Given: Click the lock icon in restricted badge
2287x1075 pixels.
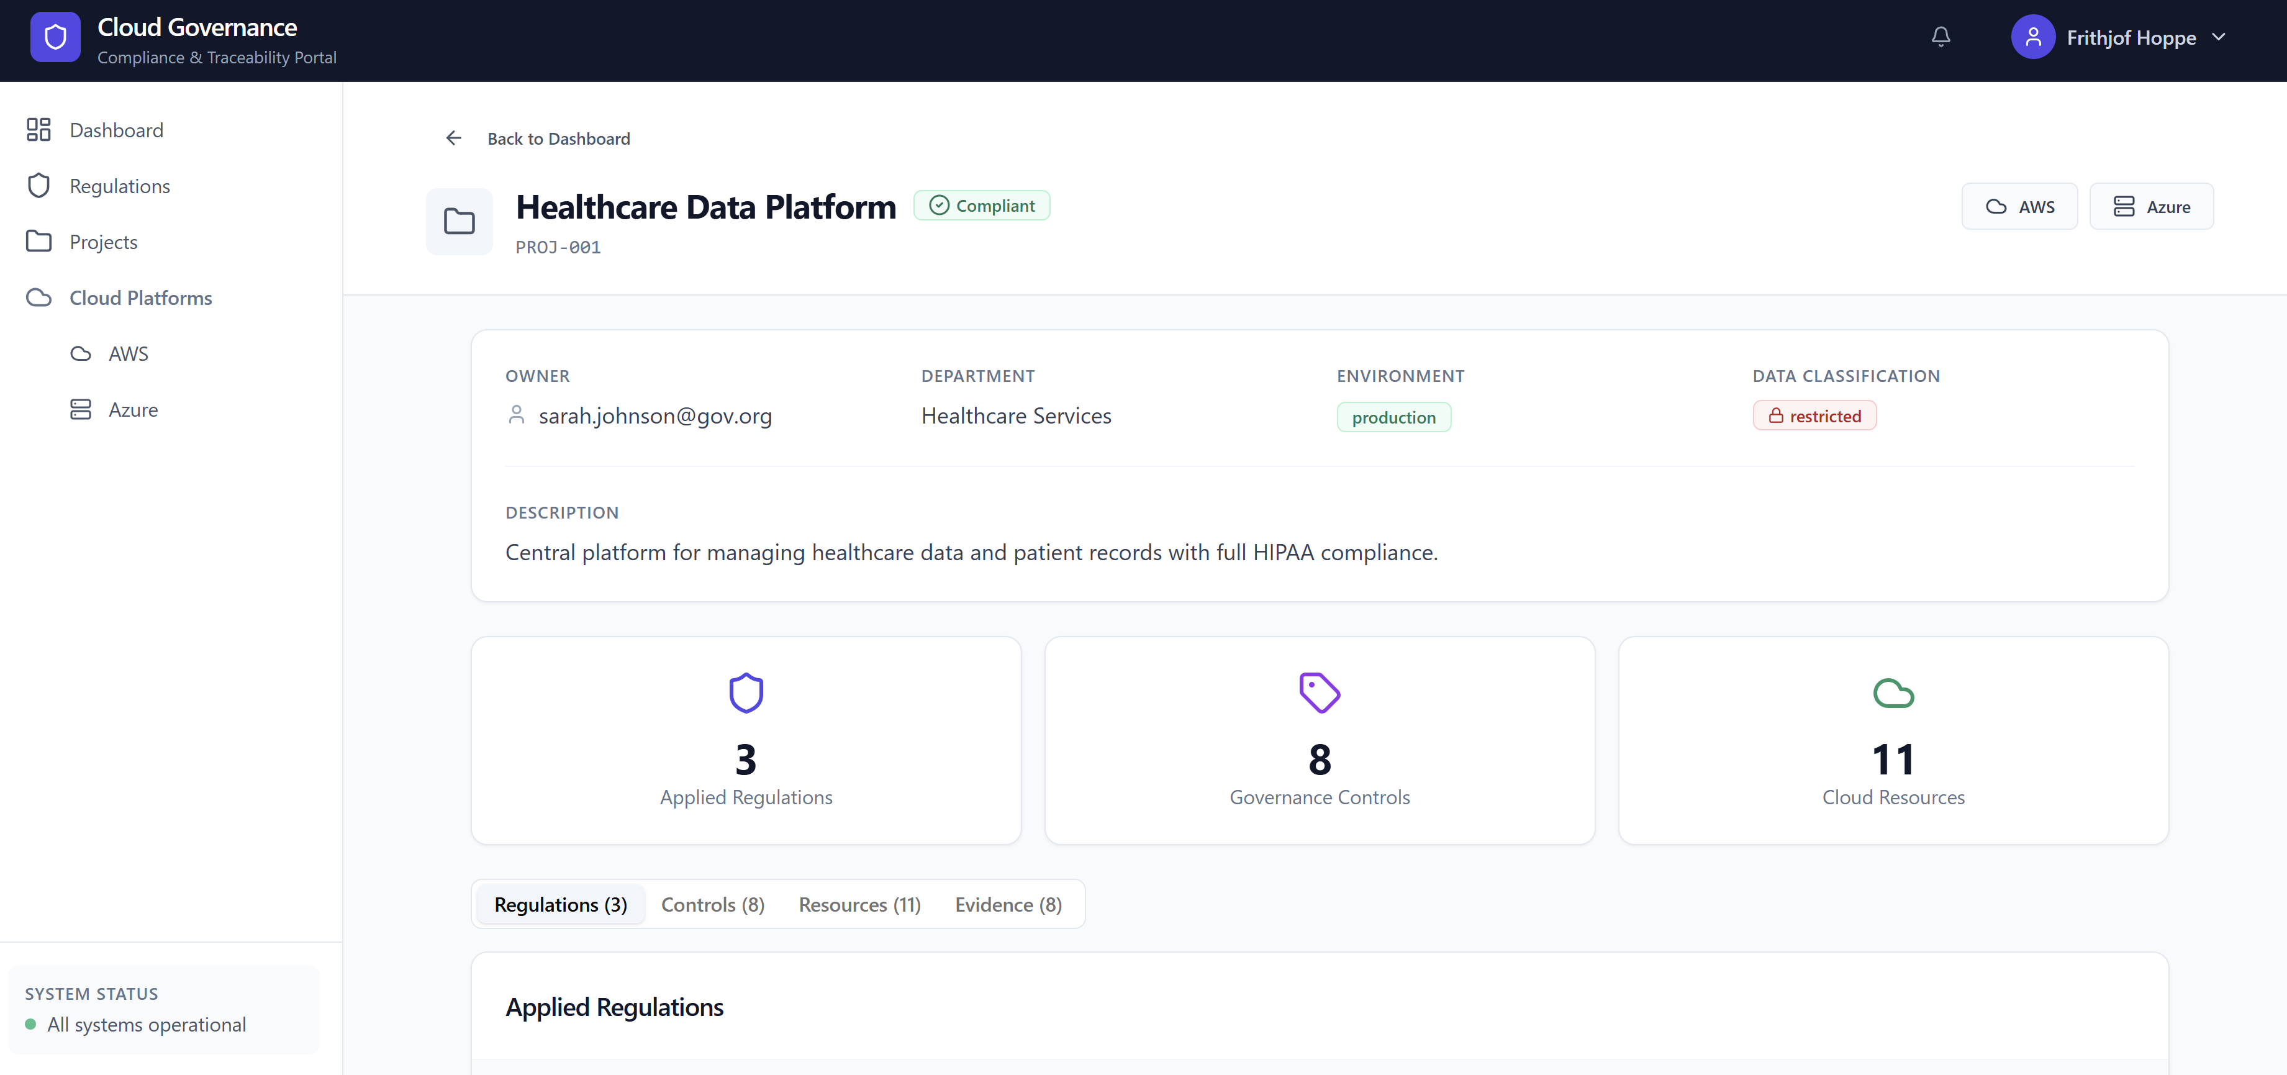Looking at the screenshot, I should coord(1775,415).
